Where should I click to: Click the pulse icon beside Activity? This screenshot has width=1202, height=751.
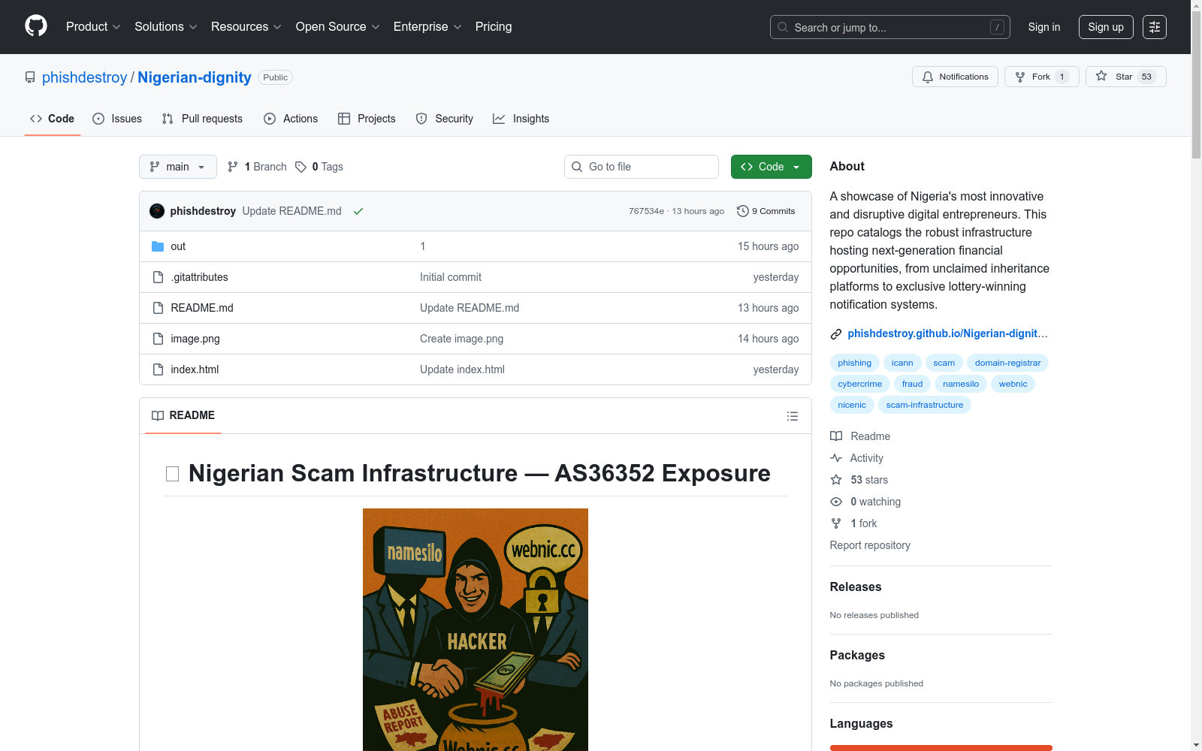click(x=836, y=458)
